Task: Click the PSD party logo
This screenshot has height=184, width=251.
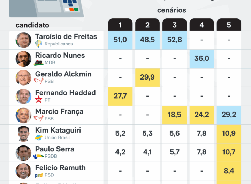Action: pyautogui.click(x=38, y=175)
